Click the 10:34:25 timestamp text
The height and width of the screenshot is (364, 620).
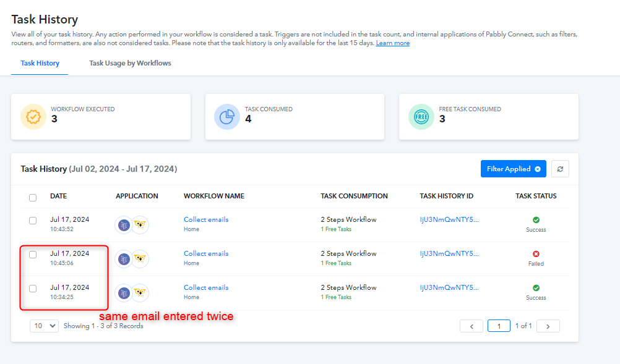62,297
